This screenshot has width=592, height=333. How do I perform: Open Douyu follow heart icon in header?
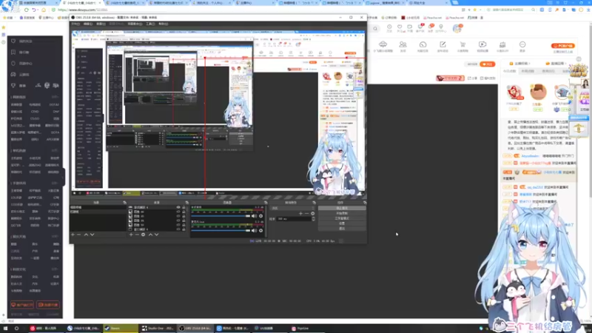[x=400, y=28]
